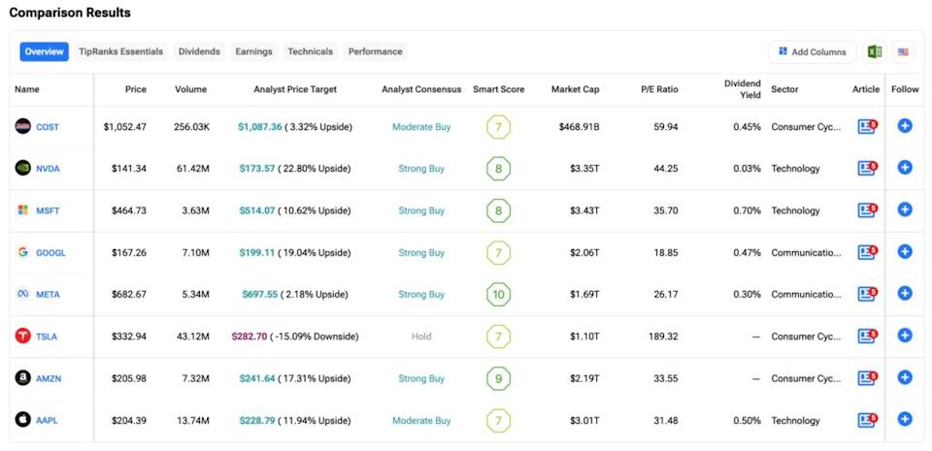Click META Smart Score 10 badge
The width and height of the screenshot is (932, 451).
pos(499,295)
